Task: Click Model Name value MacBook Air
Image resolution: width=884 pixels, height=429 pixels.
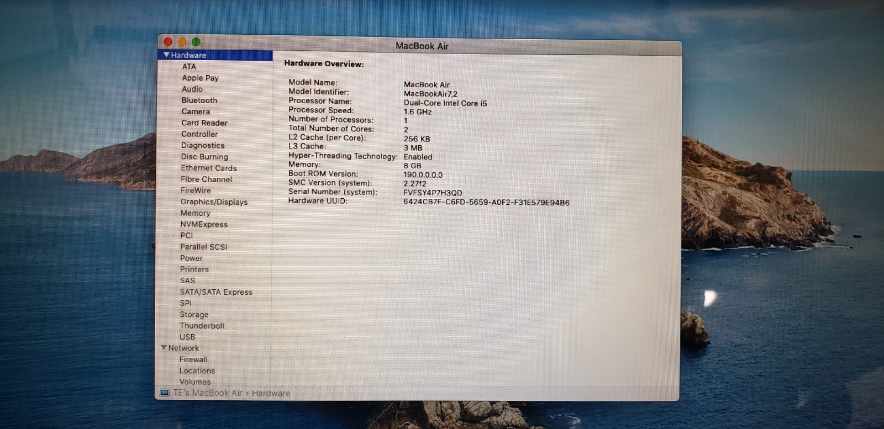Action: (x=427, y=84)
